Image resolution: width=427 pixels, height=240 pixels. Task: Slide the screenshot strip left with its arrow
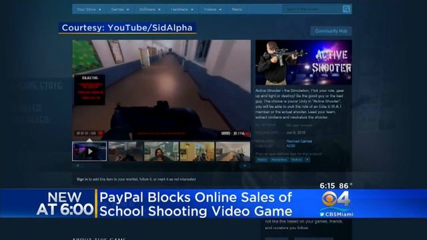(77, 165)
